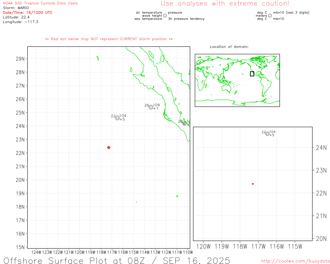Click the '3h pressure tendency' legend label

click(186, 19)
